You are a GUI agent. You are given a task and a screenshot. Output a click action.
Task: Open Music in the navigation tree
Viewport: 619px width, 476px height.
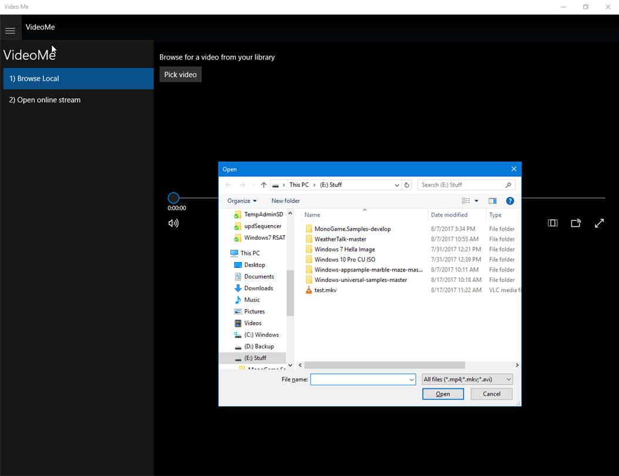247,300
